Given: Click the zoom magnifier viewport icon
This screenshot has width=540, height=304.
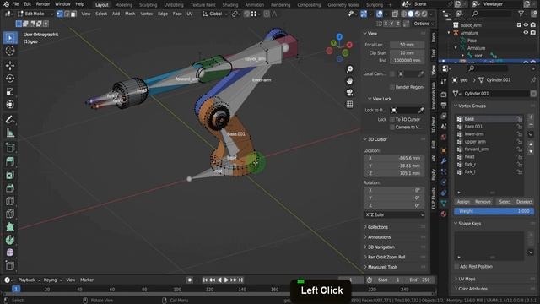Looking at the screenshot, I should 349,69.
